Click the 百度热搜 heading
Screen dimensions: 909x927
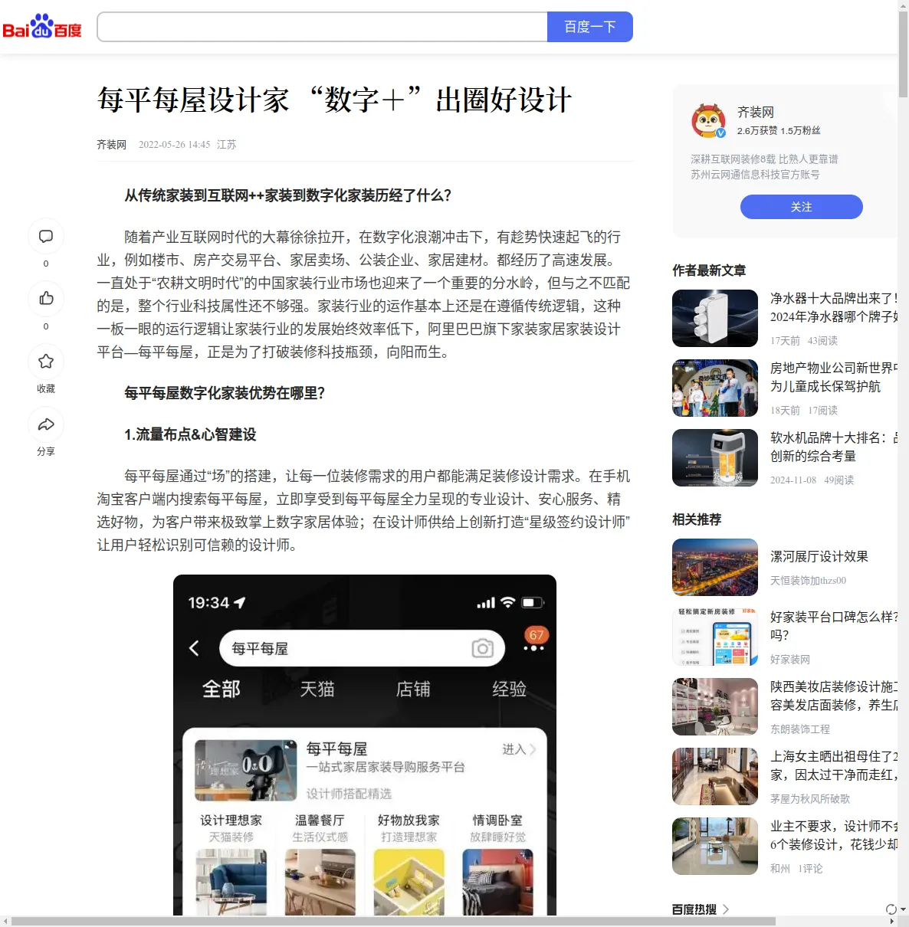(694, 909)
